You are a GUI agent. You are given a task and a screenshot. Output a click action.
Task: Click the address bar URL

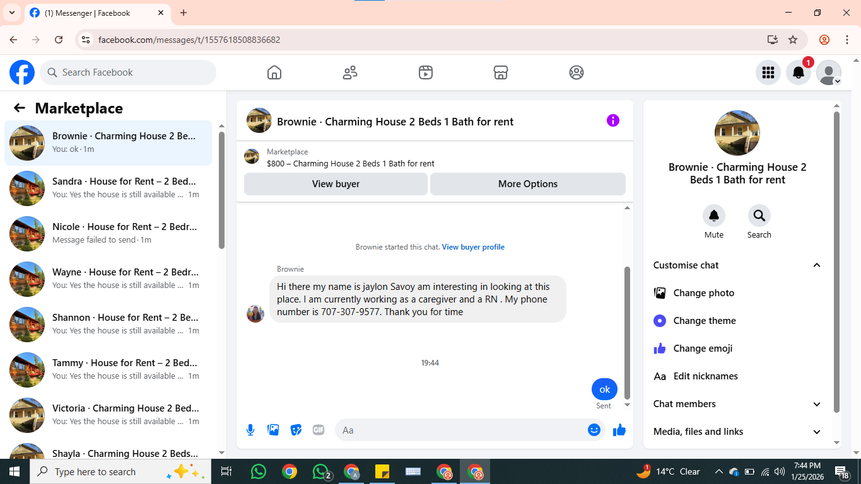click(x=189, y=40)
